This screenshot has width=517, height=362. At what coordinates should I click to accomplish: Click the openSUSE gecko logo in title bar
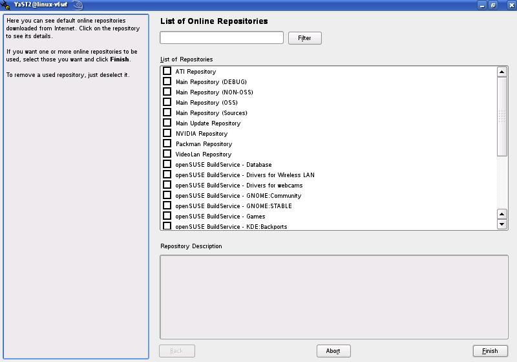click(x=78, y=5)
